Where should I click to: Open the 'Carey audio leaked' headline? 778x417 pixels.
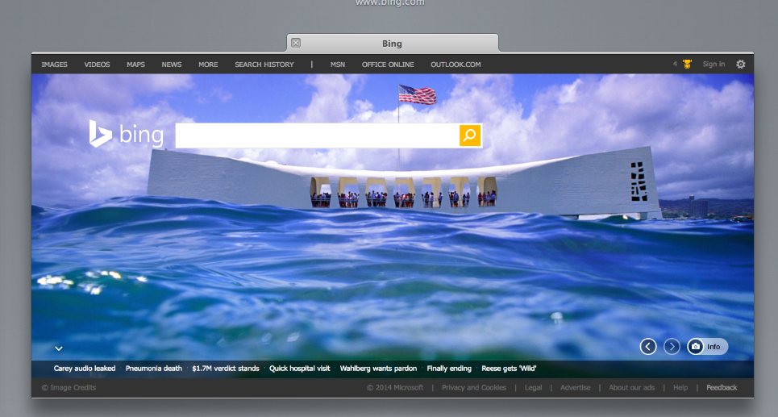[85, 369]
